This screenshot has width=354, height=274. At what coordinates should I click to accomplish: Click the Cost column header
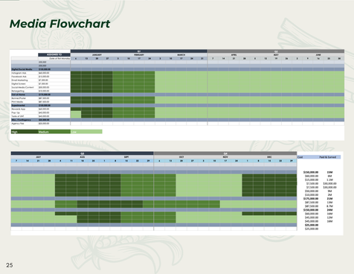(300, 157)
